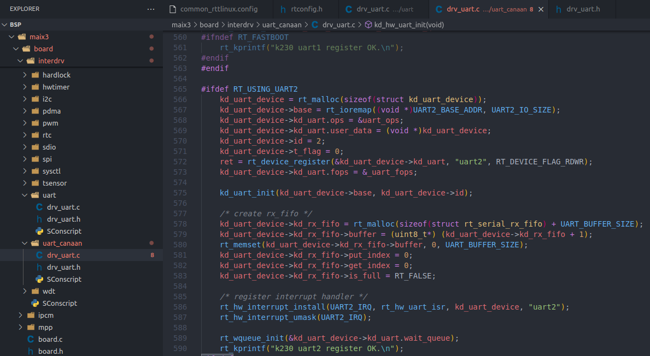Switch to the rtconfig.h tab
Image resolution: width=650 pixels, height=356 pixels.
306,9
